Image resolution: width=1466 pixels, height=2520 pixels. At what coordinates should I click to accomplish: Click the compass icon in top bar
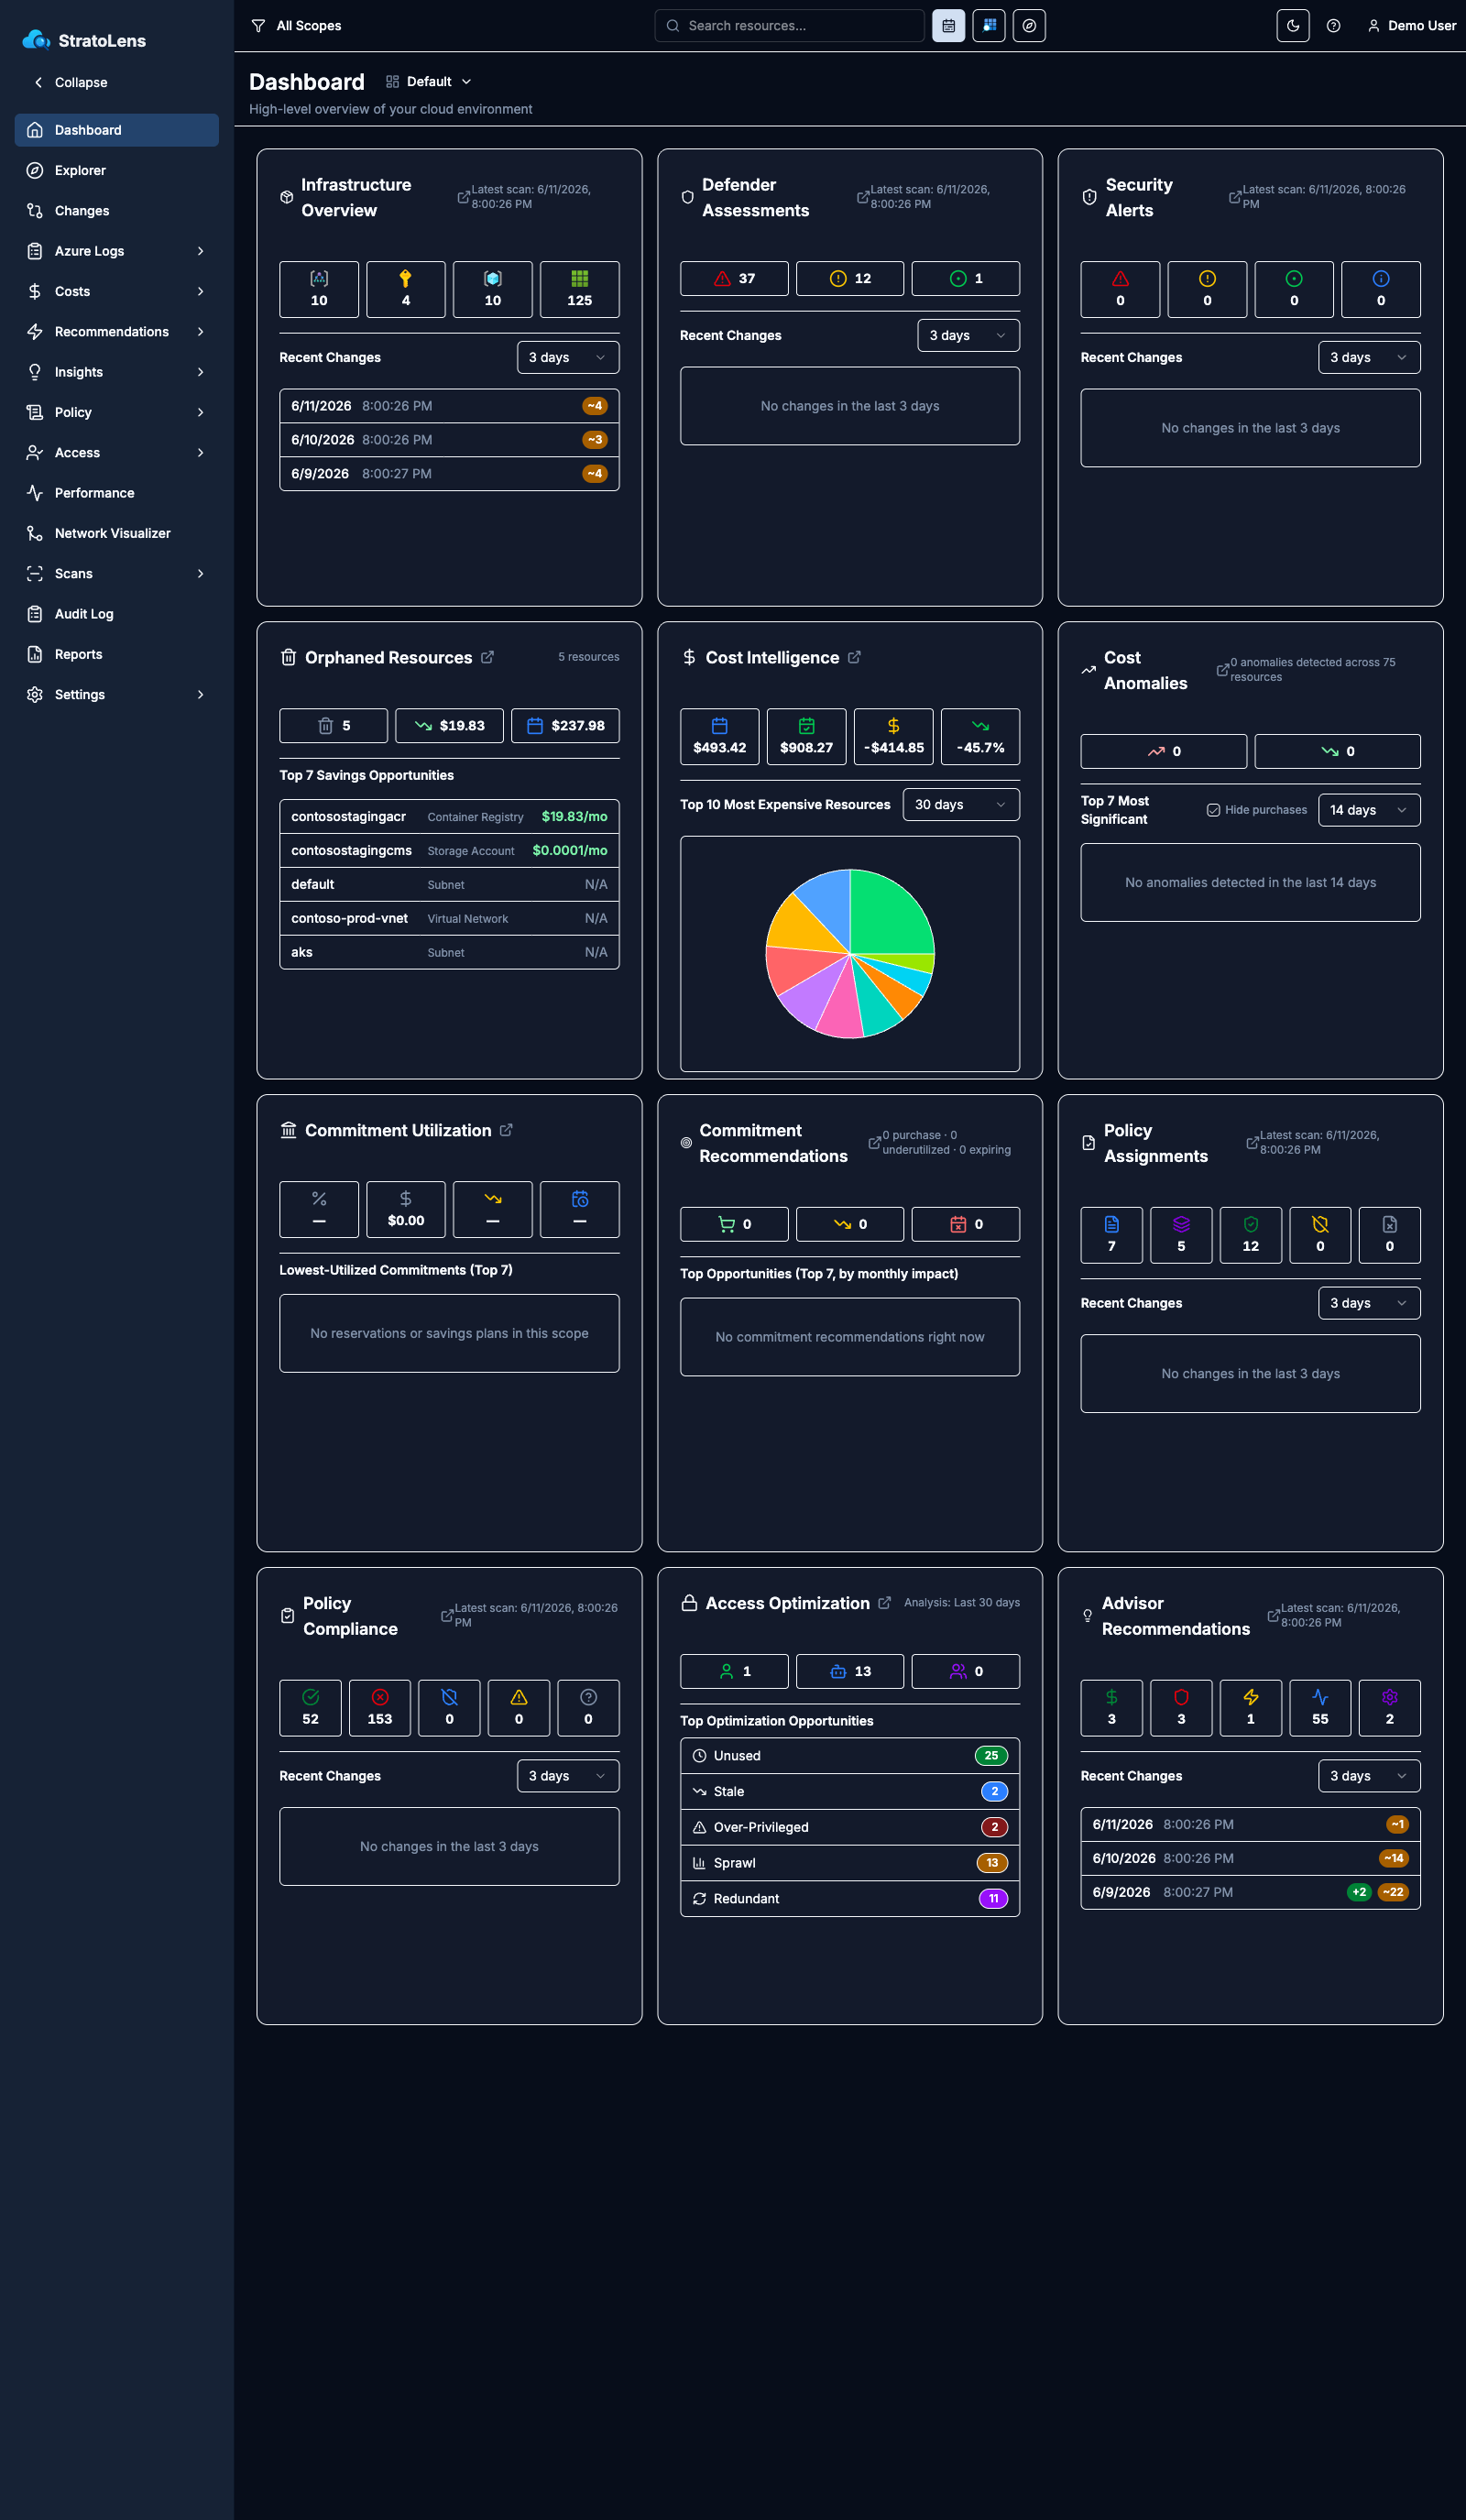[1029, 26]
